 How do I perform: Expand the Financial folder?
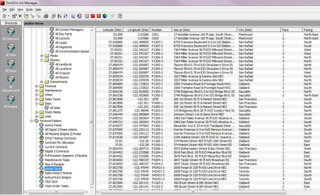(37, 86)
